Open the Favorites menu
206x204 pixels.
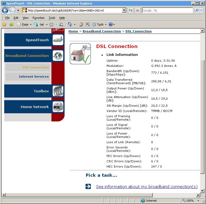pyautogui.click(x=39, y=18)
